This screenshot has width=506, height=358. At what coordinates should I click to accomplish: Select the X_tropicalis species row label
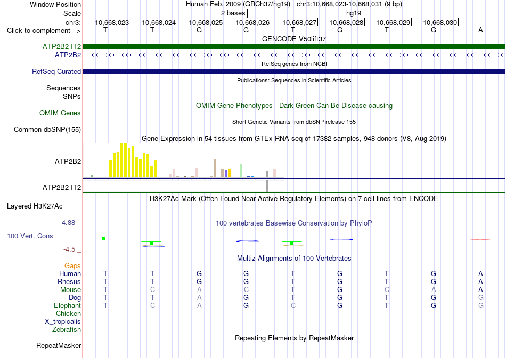pos(63,322)
